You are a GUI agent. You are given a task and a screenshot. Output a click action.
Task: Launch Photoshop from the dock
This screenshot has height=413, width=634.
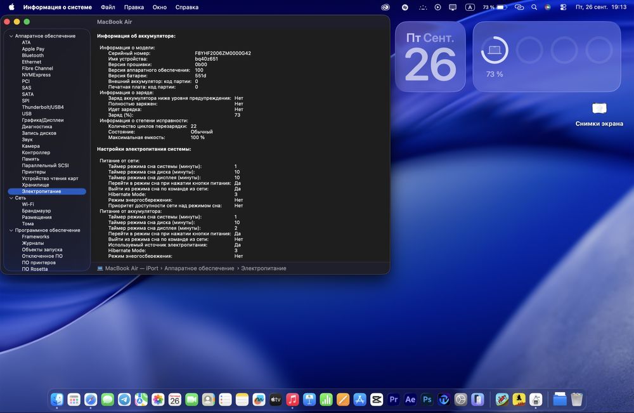(427, 399)
